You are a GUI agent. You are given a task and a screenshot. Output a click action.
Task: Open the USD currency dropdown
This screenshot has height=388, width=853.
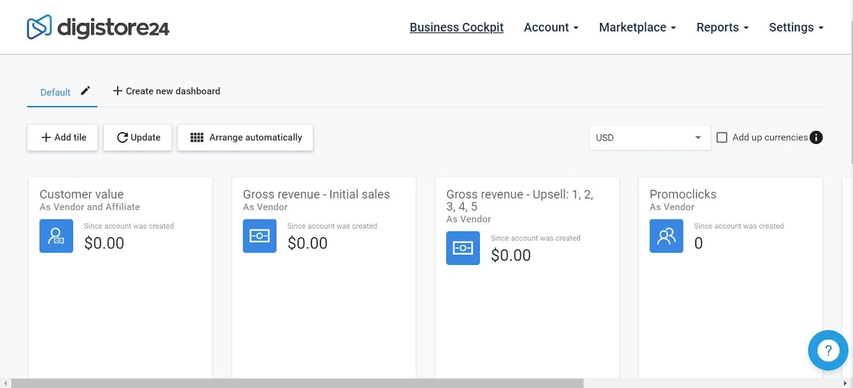649,138
